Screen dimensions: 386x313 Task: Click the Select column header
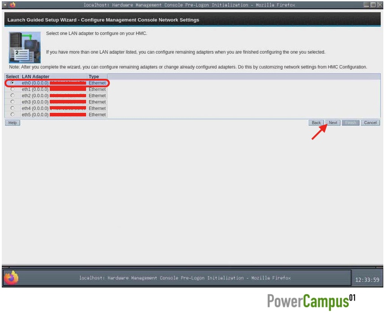12,77
